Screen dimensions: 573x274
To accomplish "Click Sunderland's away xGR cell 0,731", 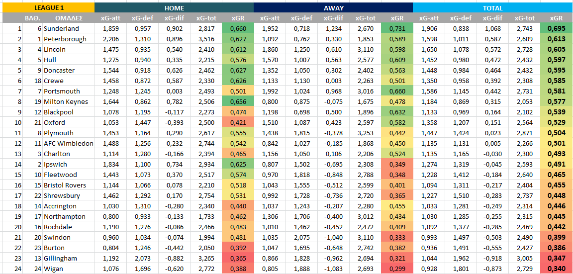I will (x=397, y=28).
